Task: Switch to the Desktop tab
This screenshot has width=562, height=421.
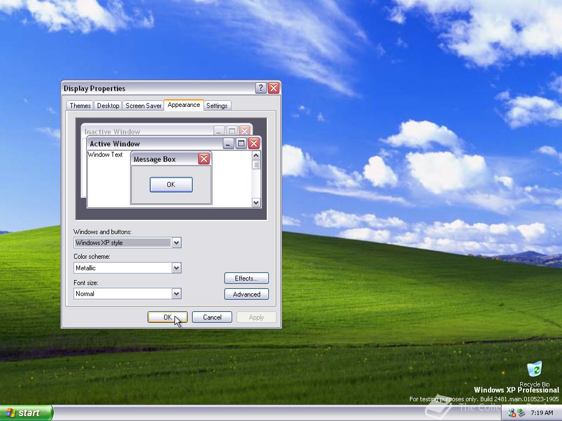Action: click(x=108, y=106)
